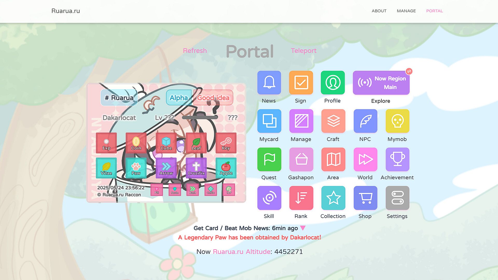Image resolution: width=498 pixels, height=280 pixels.
Task: Open the Craft layers icon
Action: click(333, 121)
